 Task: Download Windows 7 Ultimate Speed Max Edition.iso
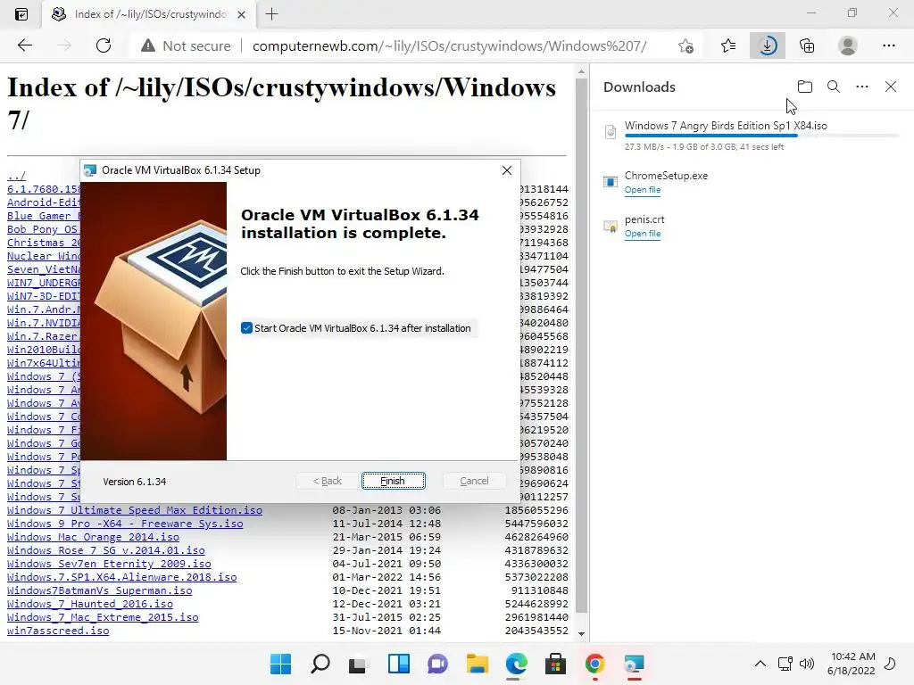135,510
